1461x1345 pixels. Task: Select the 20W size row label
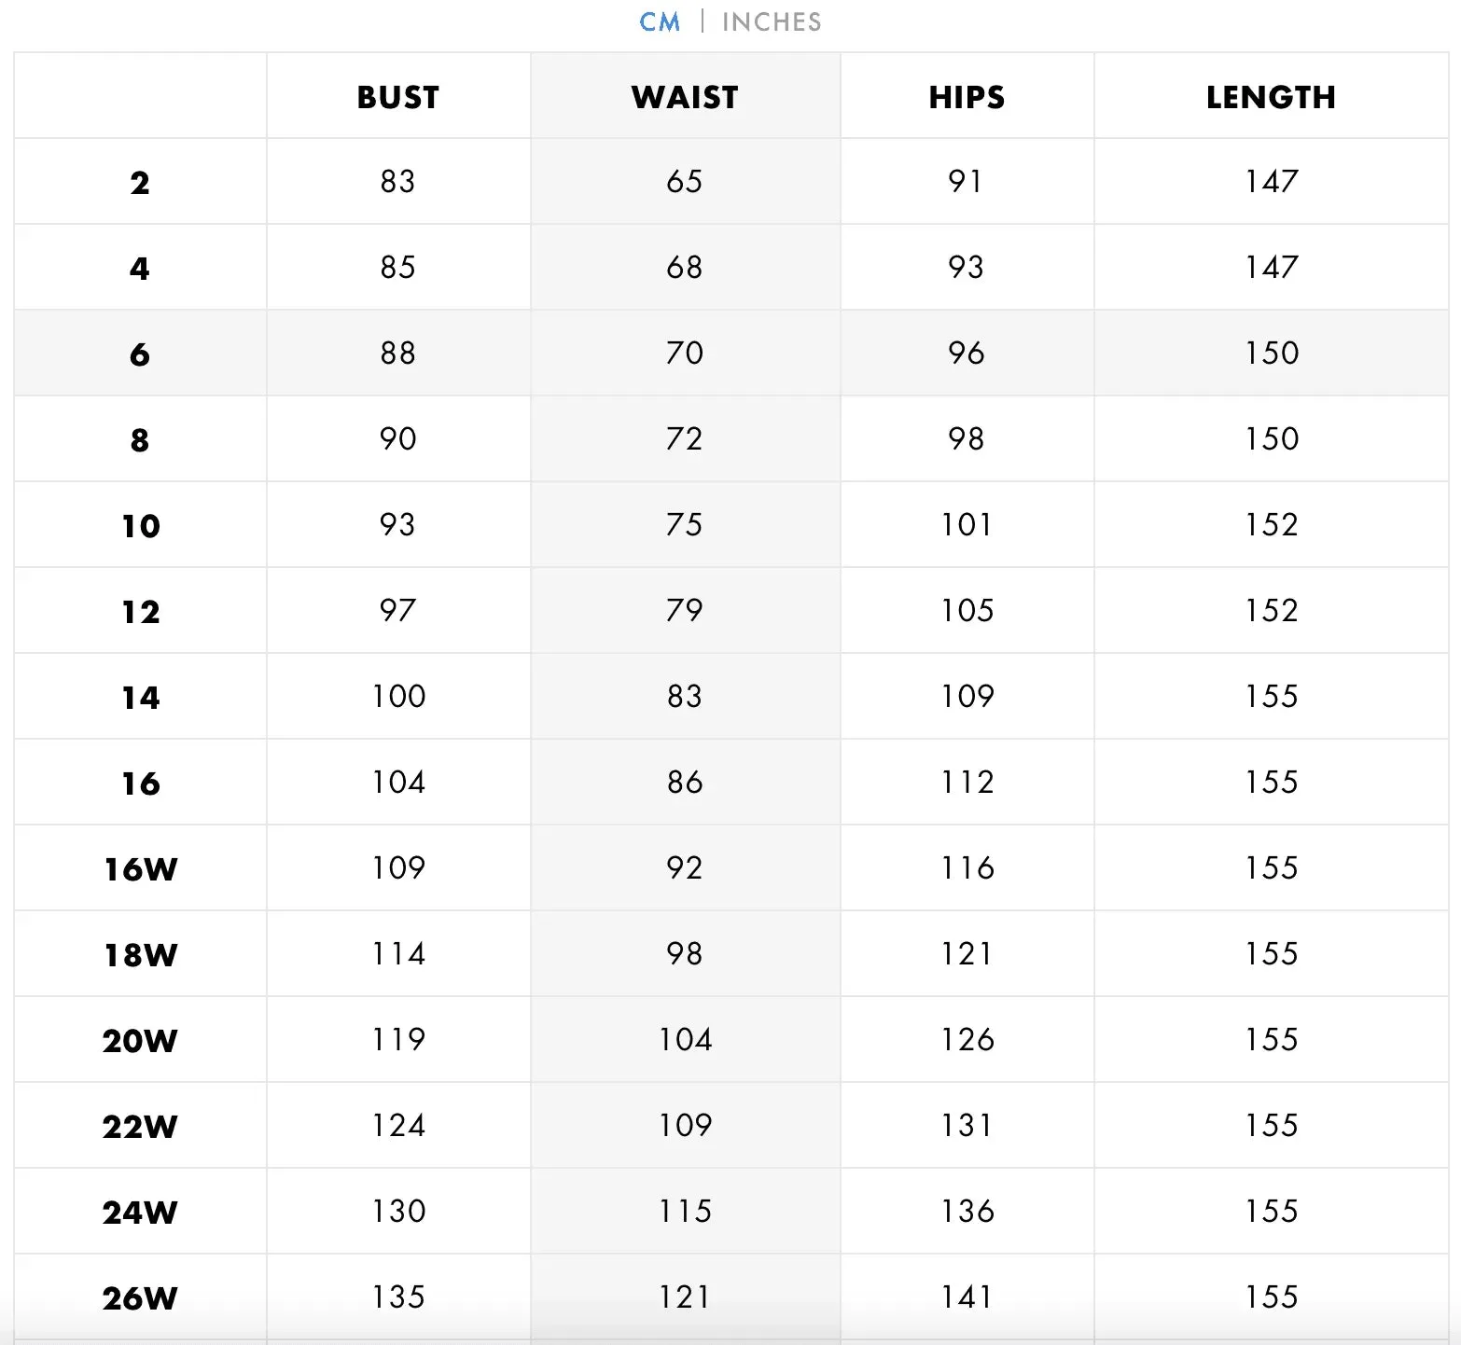140,1041
